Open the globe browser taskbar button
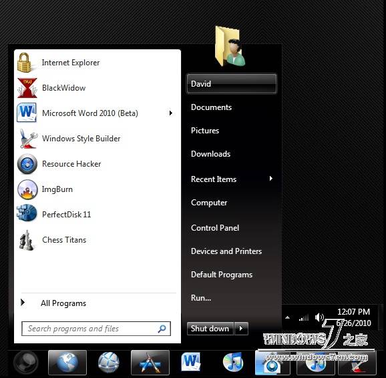Viewport: 386px width, 378px height. [x=67, y=363]
